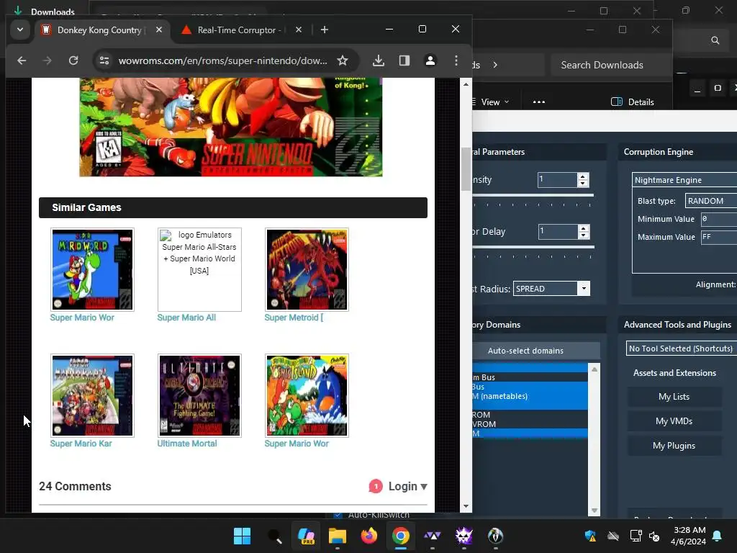The height and width of the screenshot is (553, 737).
Task: Open the Ultimate Mortal Kombat cover thumbnail
Action: click(199, 395)
